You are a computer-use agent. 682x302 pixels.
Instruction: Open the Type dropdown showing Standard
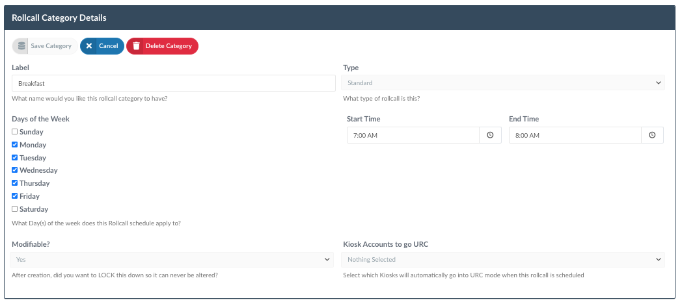pos(504,82)
